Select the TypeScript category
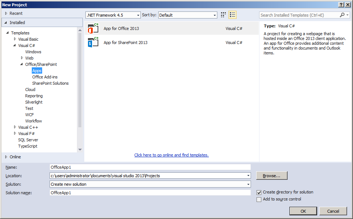 (28, 146)
